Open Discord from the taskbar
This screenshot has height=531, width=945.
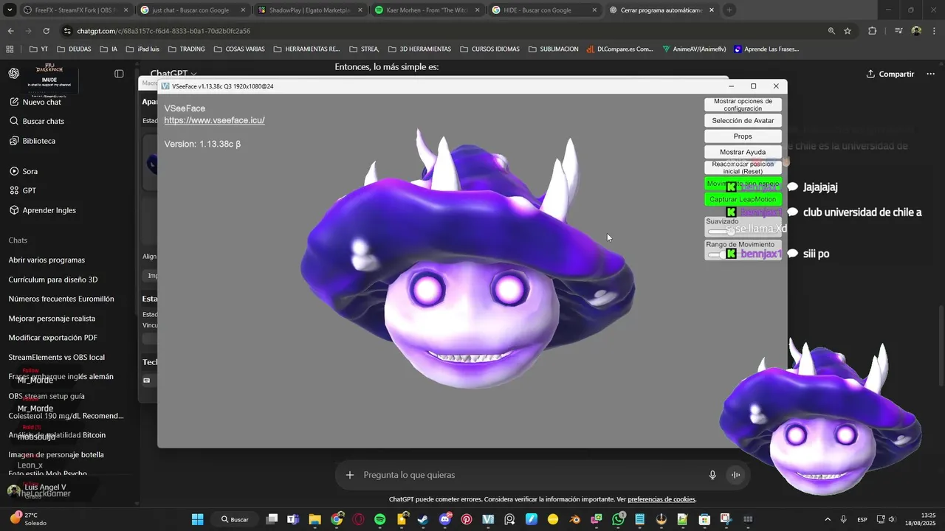(x=445, y=519)
